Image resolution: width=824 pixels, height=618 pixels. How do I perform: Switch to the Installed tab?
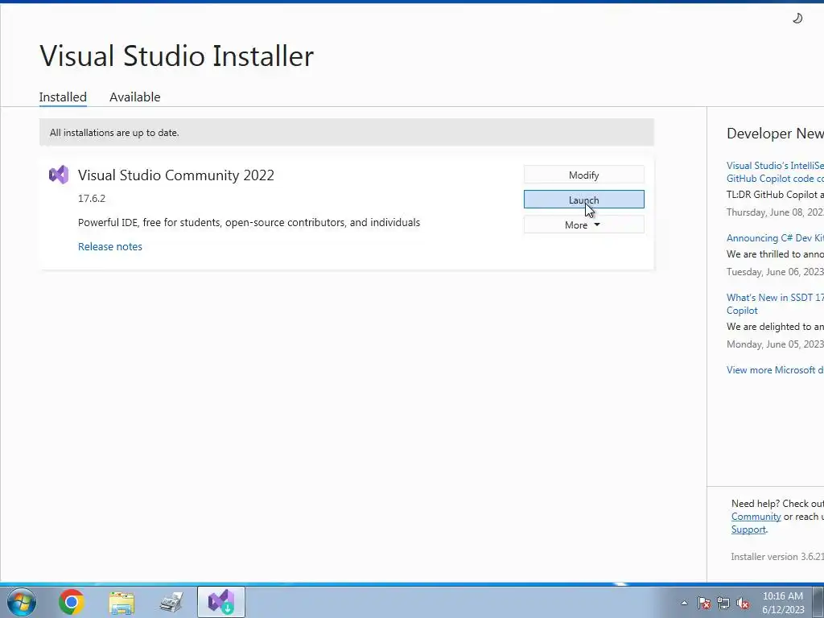pyautogui.click(x=63, y=97)
